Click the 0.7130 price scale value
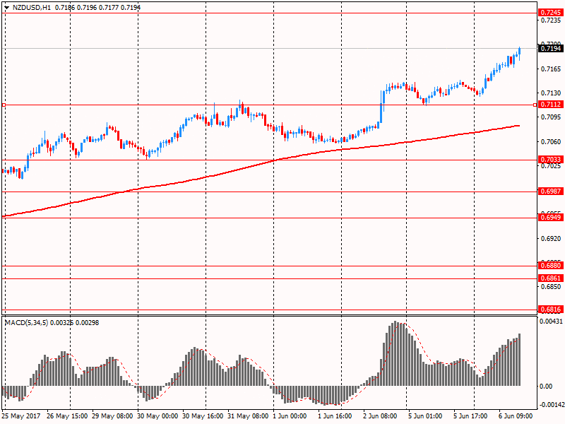 [x=551, y=93]
